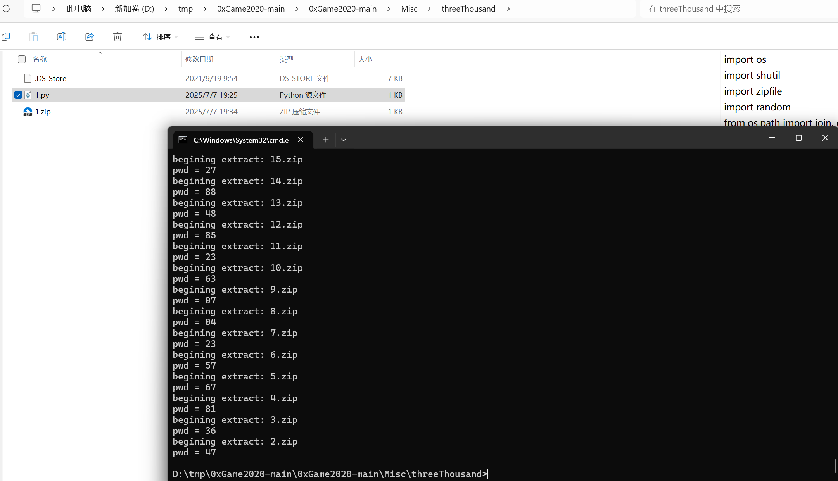This screenshot has height=481, width=838.
Task: Click 1.zip modified date 2025/7/7 19:34
Action: pos(211,112)
